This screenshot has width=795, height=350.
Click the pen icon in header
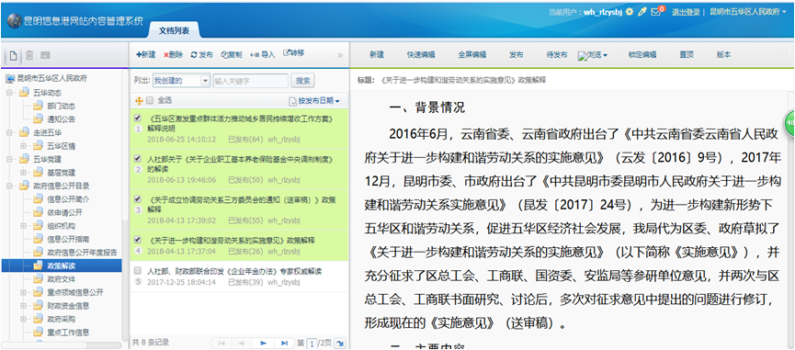coord(642,12)
